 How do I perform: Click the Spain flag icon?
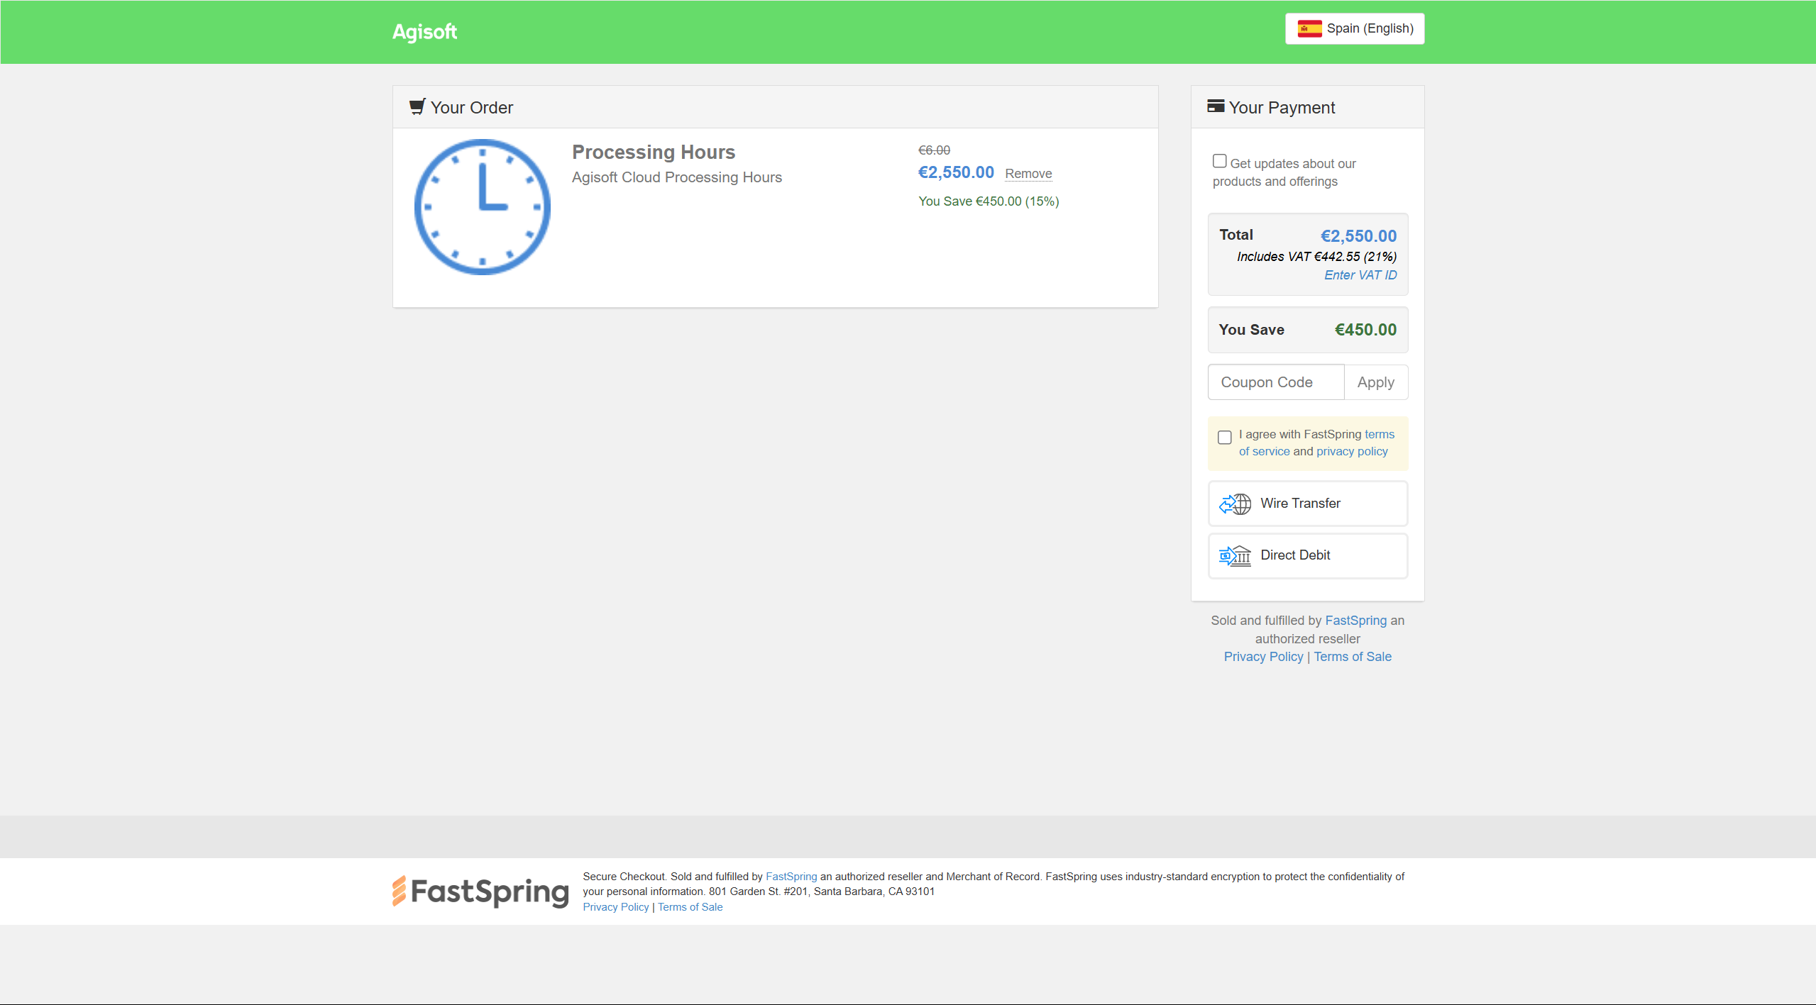click(1309, 28)
